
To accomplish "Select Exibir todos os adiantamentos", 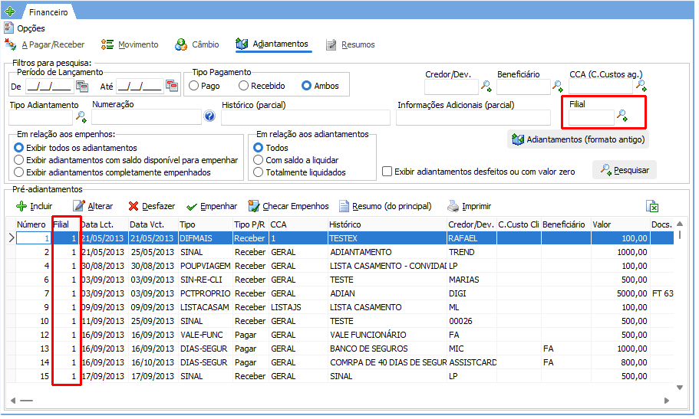I will tap(76, 148).
